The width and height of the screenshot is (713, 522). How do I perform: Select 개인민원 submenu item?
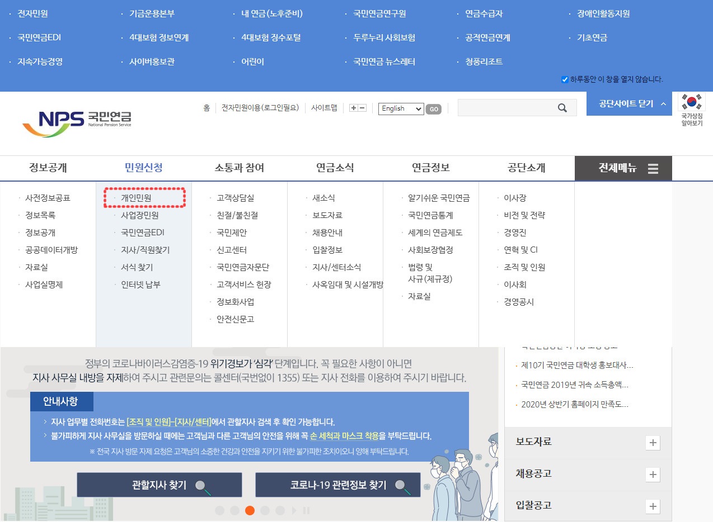tap(136, 198)
